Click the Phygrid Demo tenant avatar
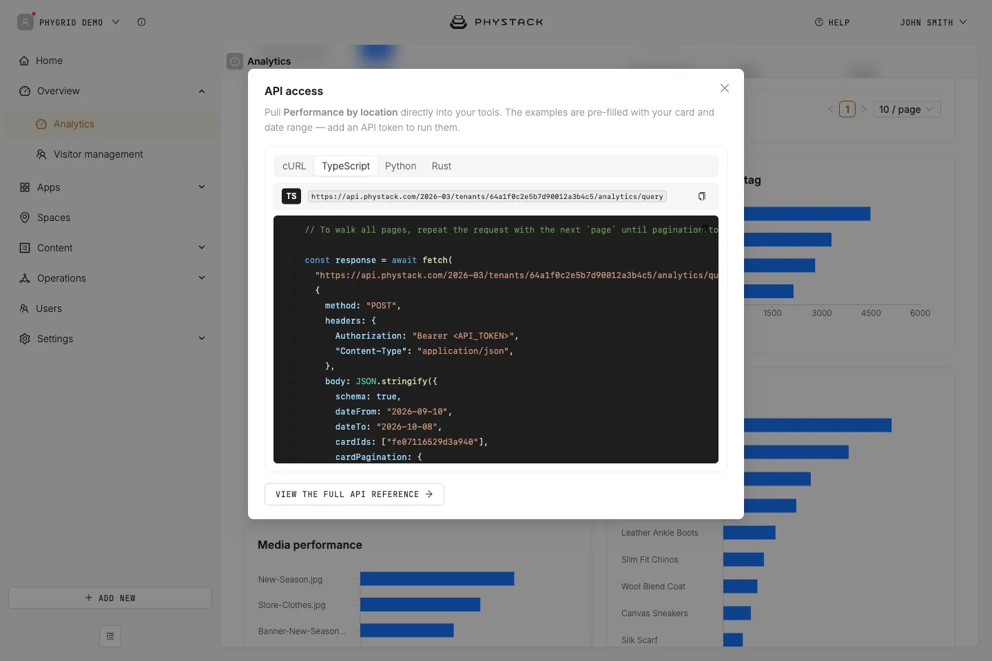The width and height of the screenshot is (992, 661). (x=25, y=22)
